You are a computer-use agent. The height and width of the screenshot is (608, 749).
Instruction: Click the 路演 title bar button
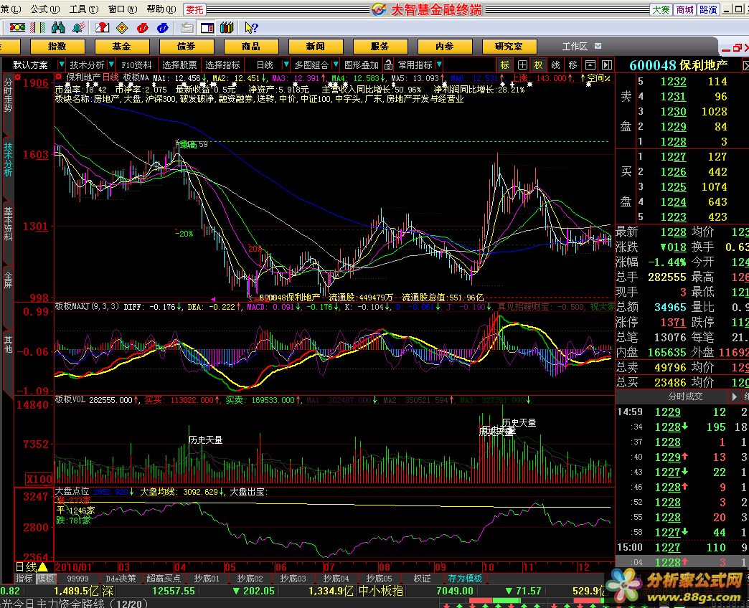click(708, 9)
